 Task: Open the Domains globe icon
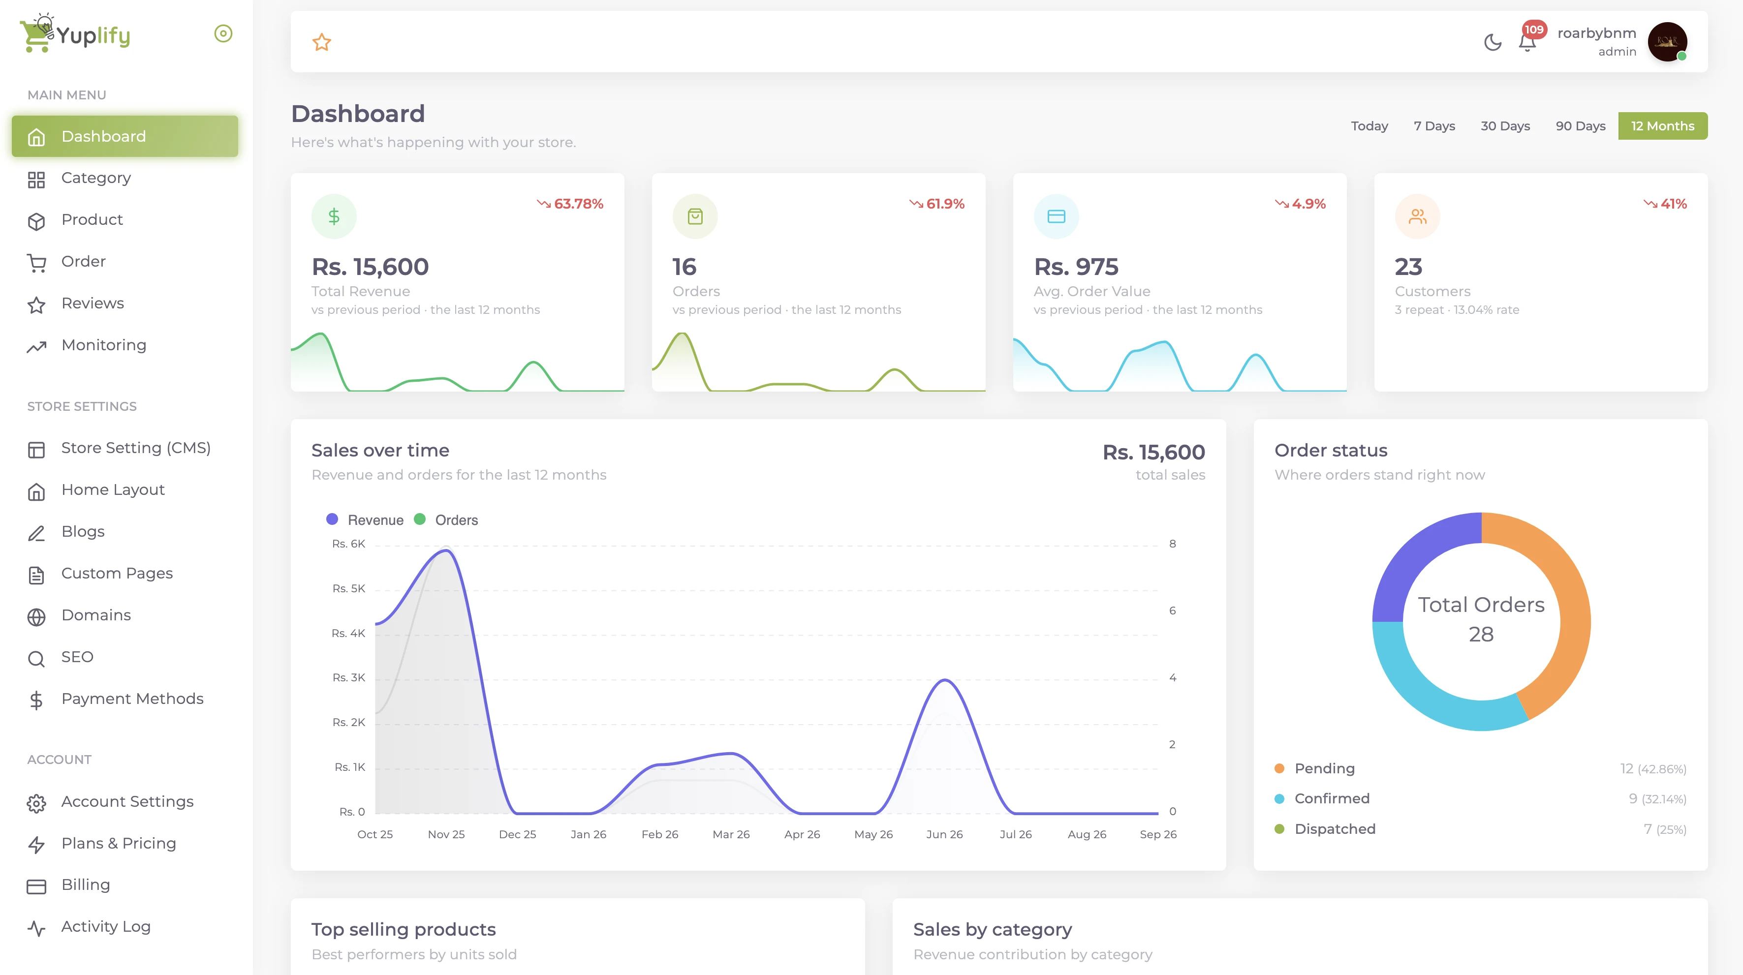36,616
